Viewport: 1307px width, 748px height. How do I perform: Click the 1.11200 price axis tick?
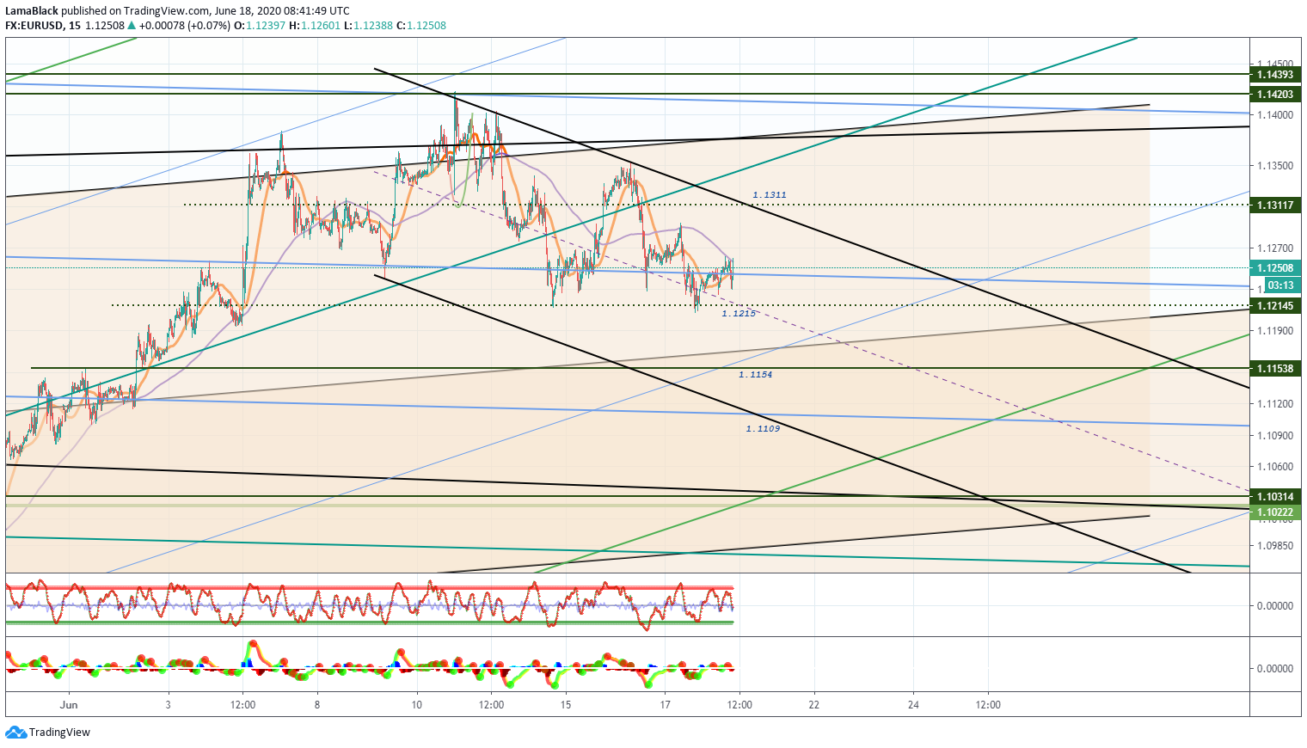pyautogui.click(x=1275, y=404)
